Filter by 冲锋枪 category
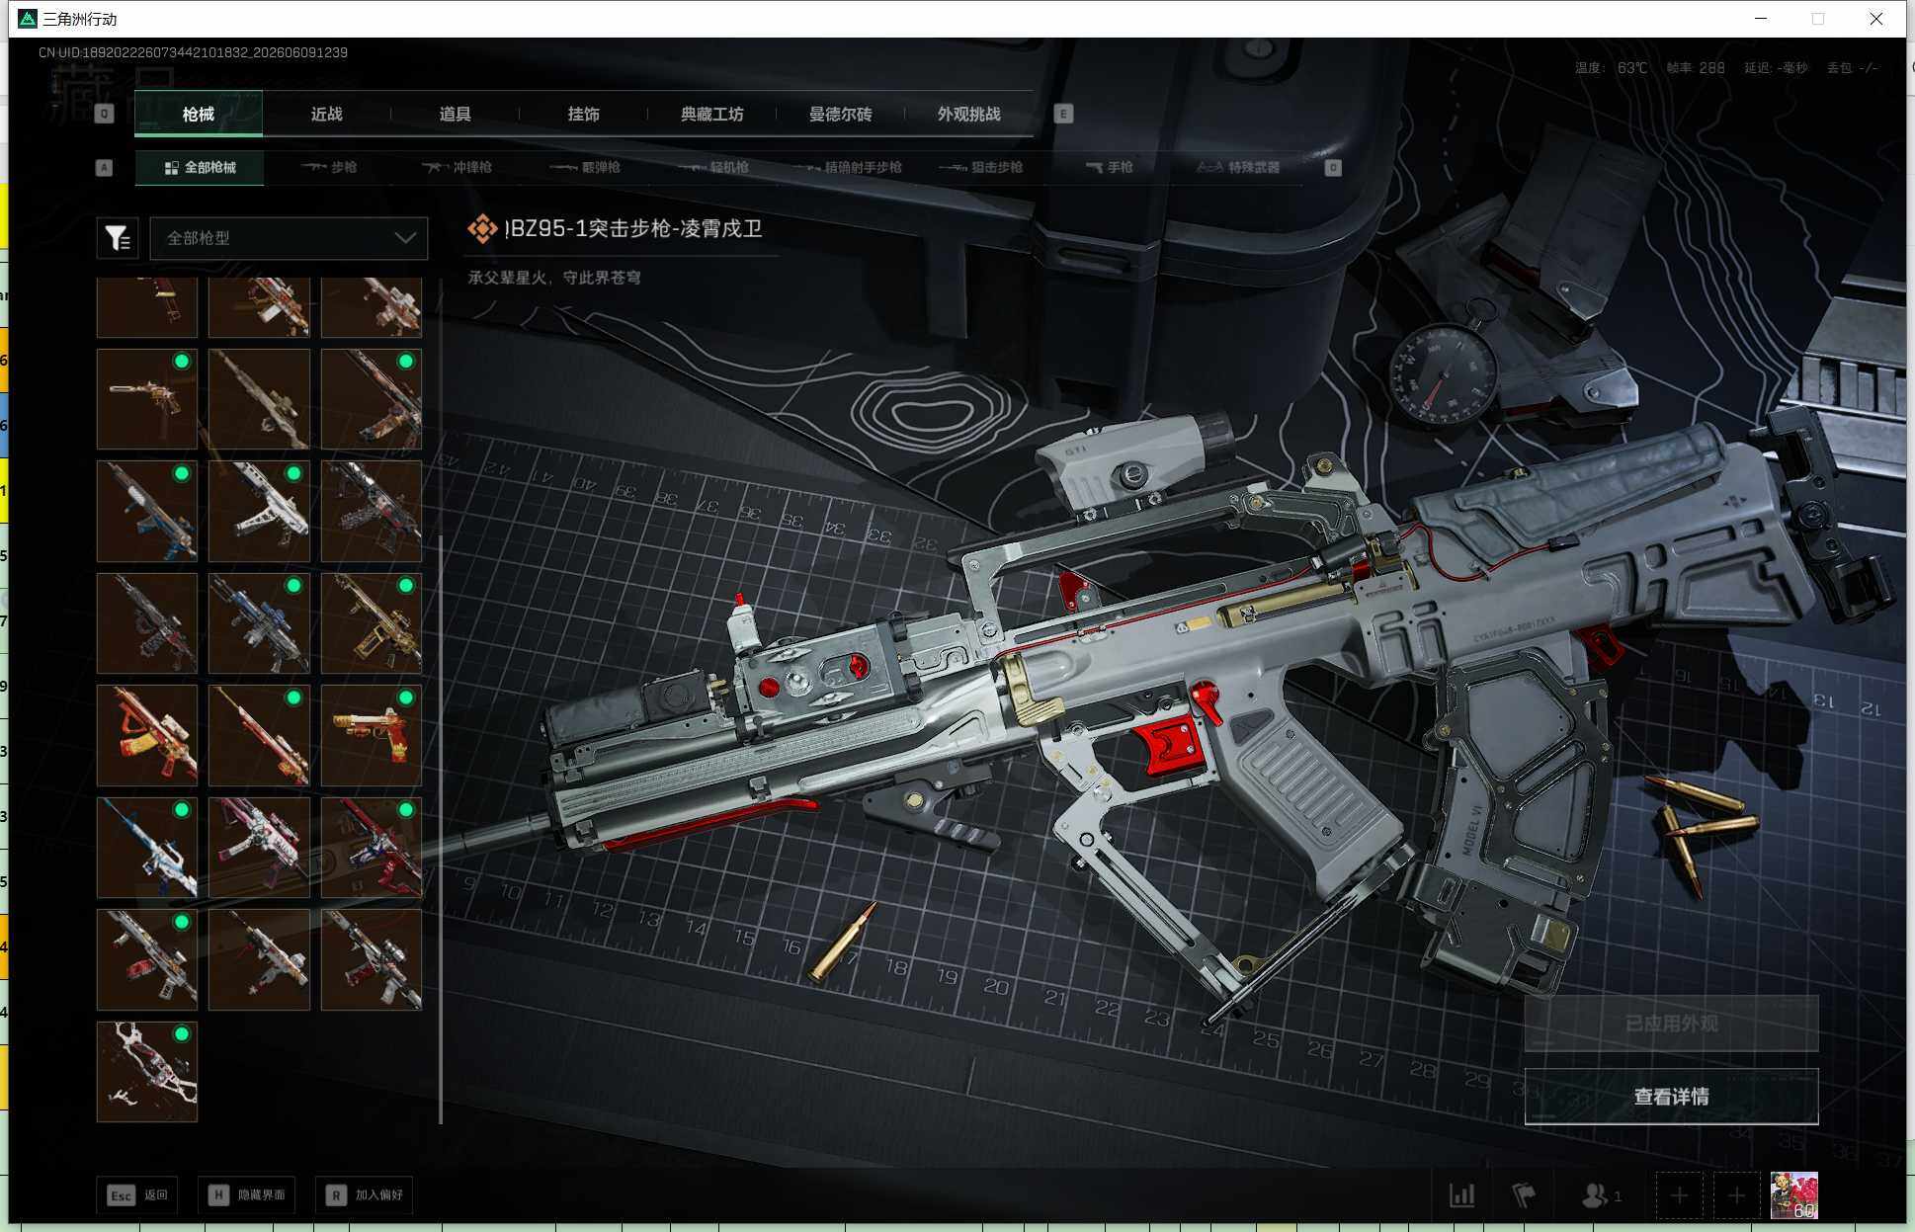 coord(457,168)
